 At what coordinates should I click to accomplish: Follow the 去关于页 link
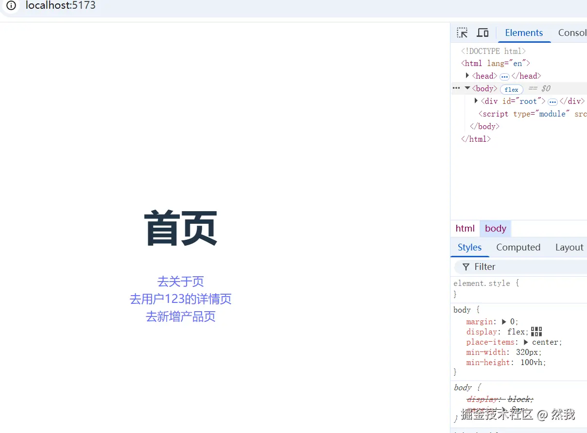point(181,281)
